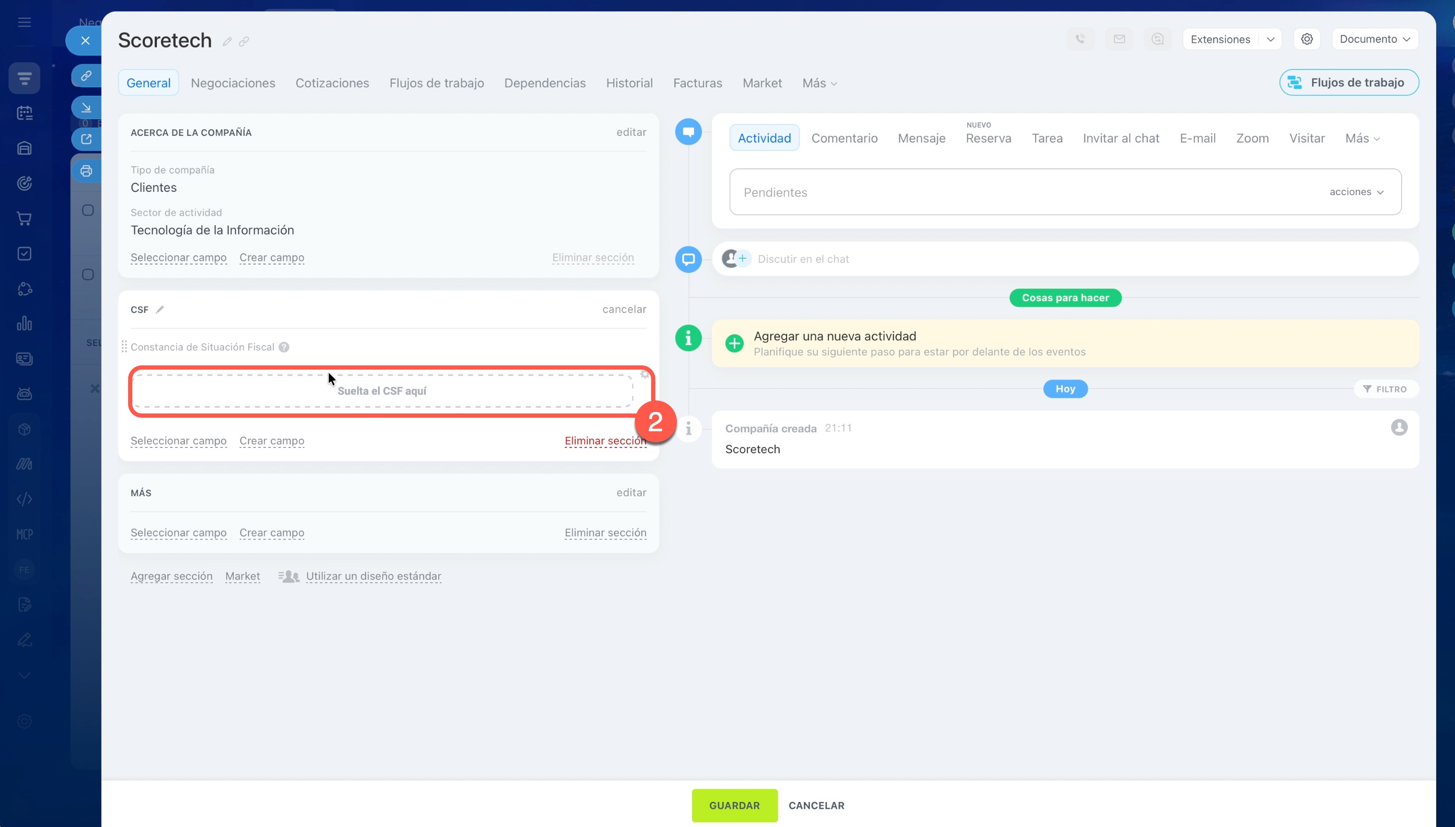Click the green plus icon to add activity

point(734,343)
